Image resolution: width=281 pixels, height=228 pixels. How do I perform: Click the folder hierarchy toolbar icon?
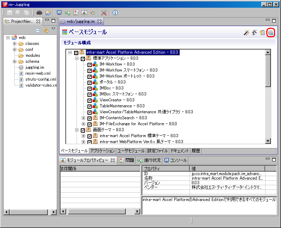point(93,13)
